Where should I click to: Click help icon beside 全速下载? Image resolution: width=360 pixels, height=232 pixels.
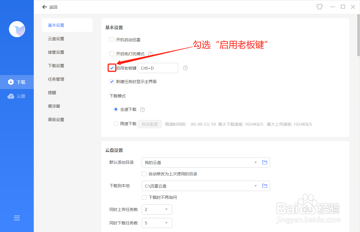(x=142, y=110)
